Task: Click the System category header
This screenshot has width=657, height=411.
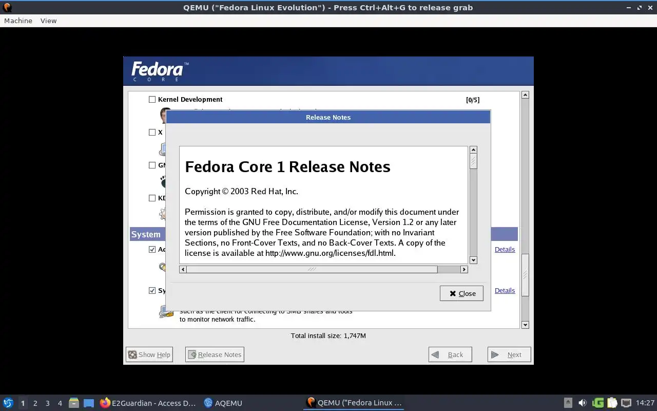Action: tap(324, 234)
